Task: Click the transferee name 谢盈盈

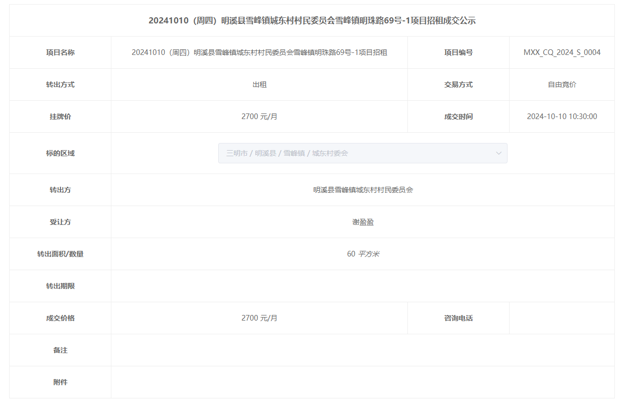Action: [x=363, y=222]
